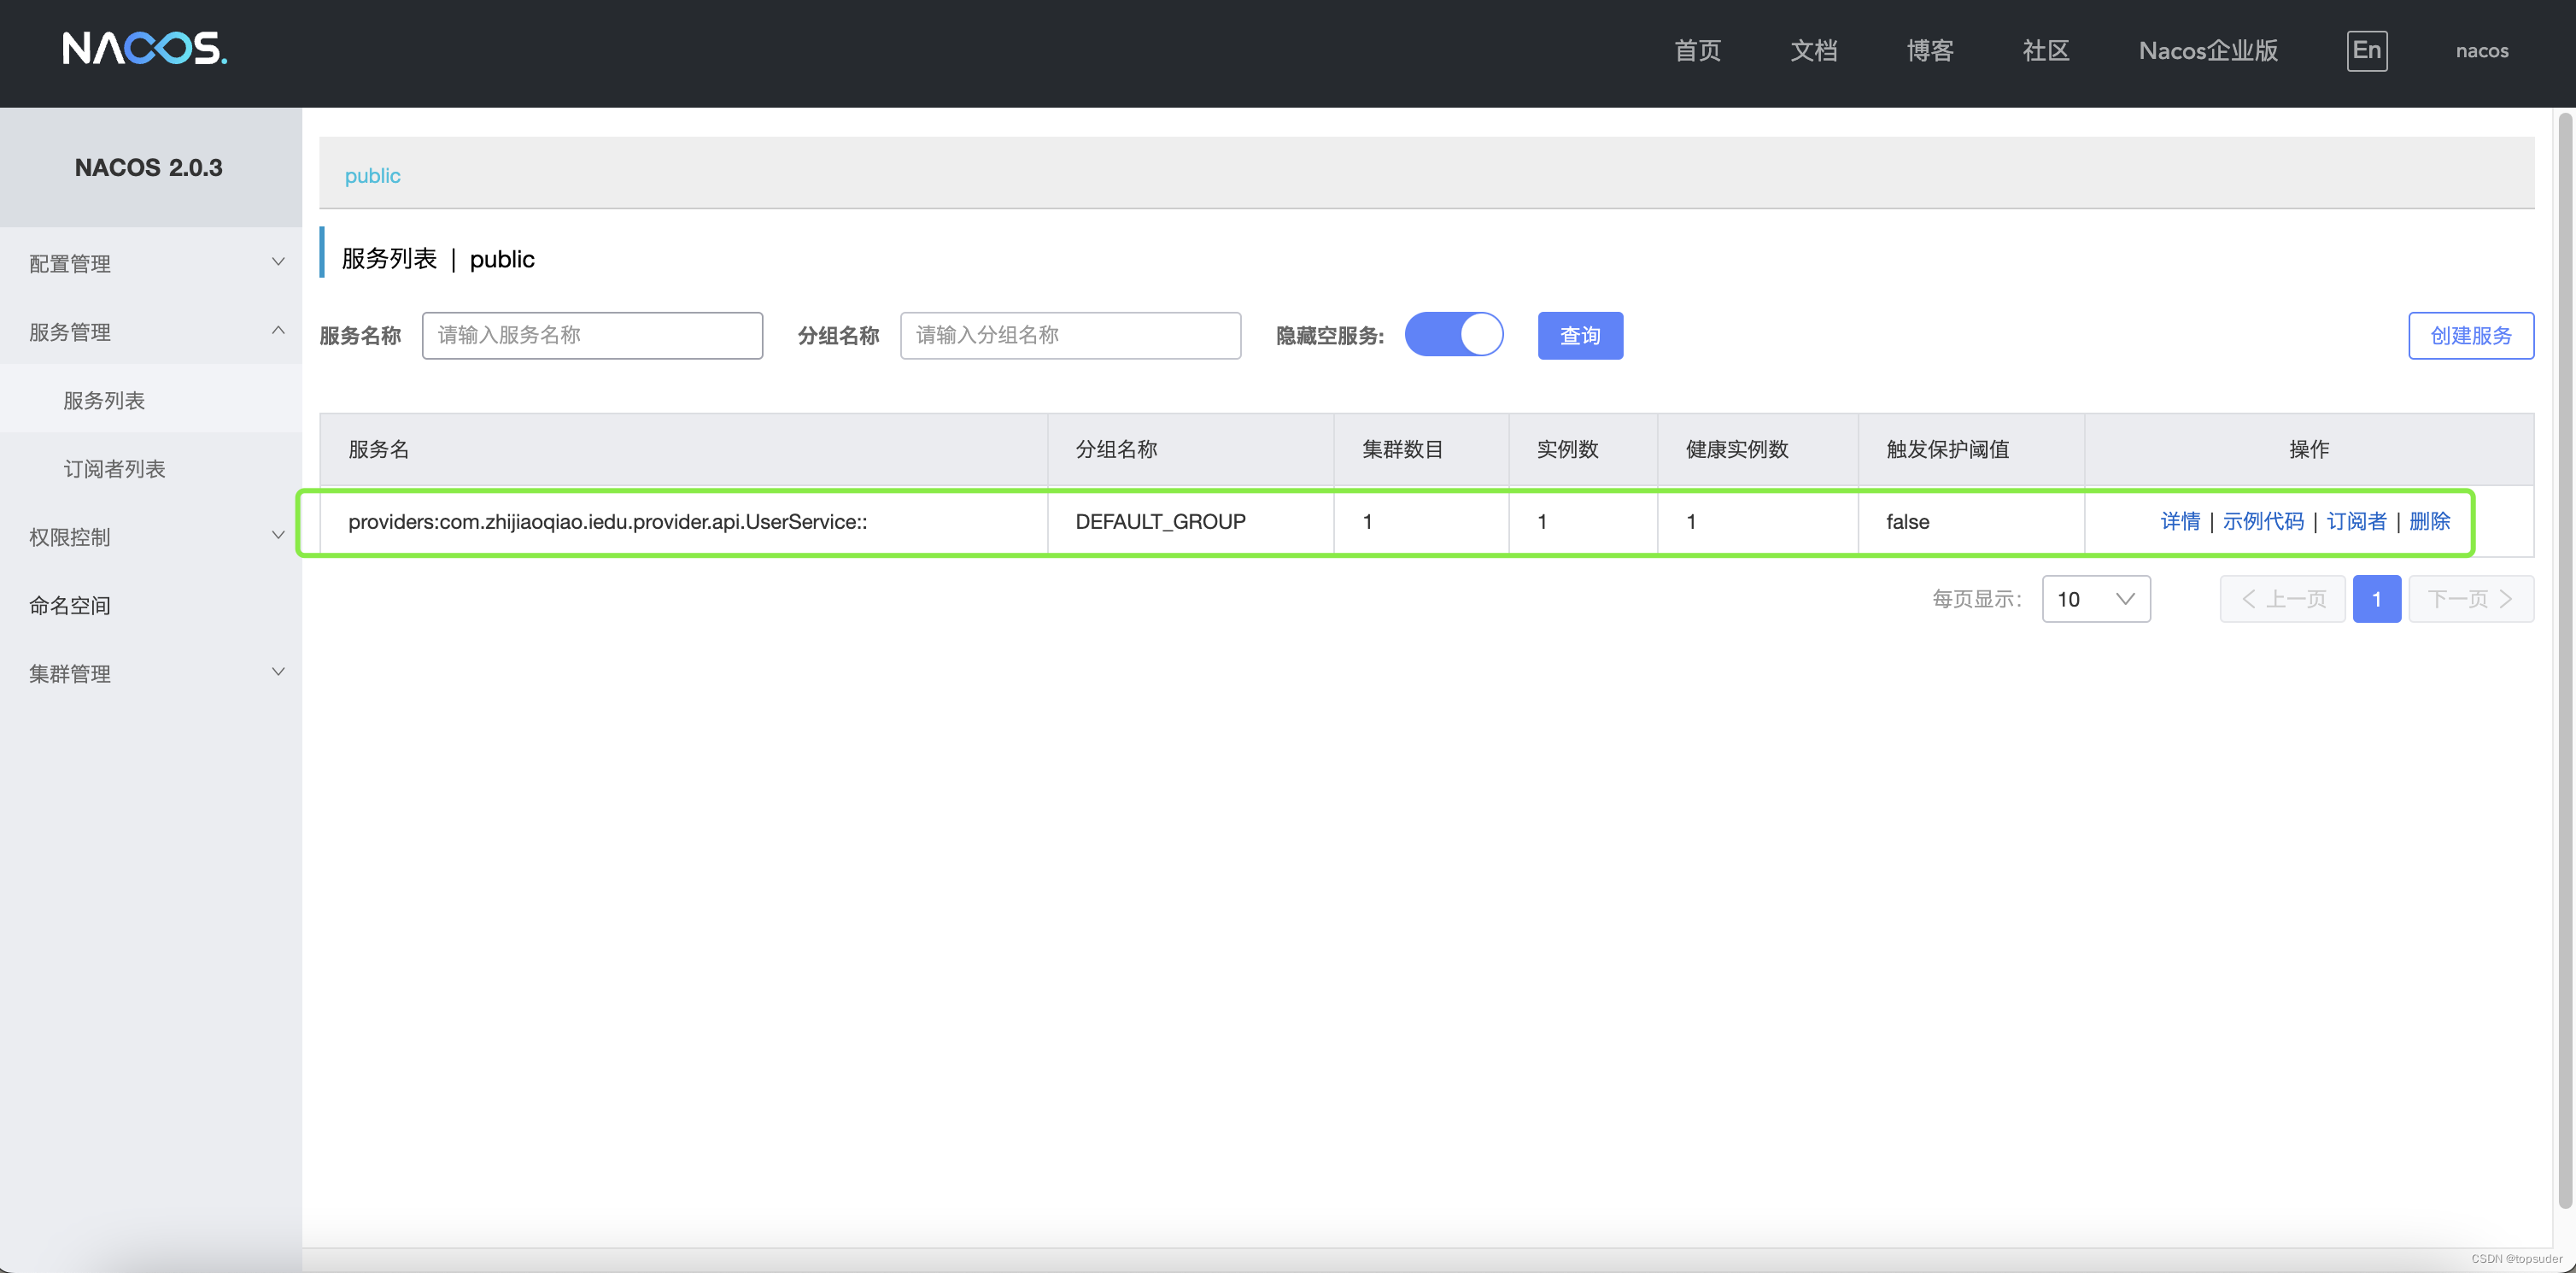Delete the UserService with 删除 link
The width and height of the screenshot is (2576, 1273).
pyautogui.click(x=2430, y=521)
